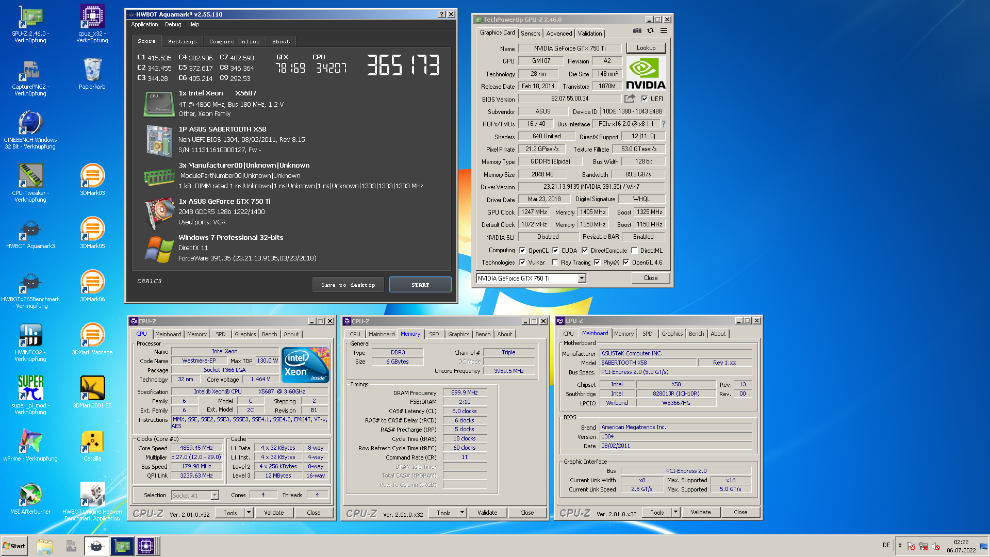Open super_pi_mod desktop shortcut
Viewport: 990px width, 557px height.
pos(30,396)
